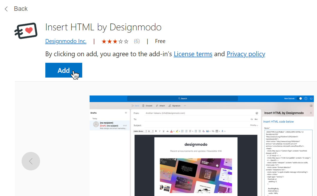317x196 pixels.
Task: Open the Designmodo Inc. publisher link
Action: 66,41
